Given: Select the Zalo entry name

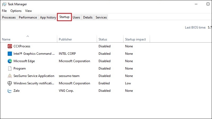Looking at the screenshot, I should click(x=16, y=91).
